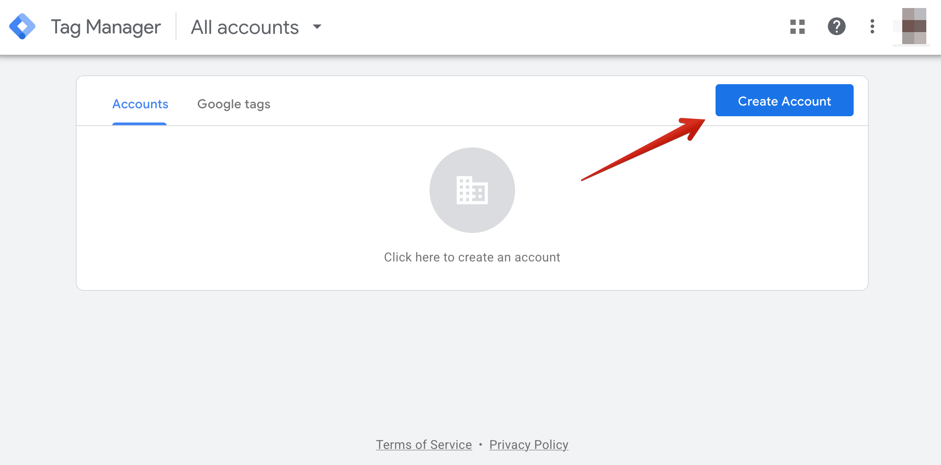Click the Tag Manager logo icon

[x=22, y=27]
